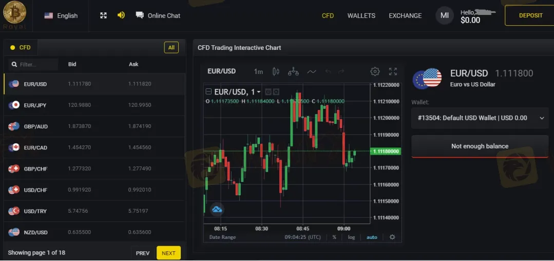Select the NZD/USD instrument row
The image size is (554, 261).
point(94,232)
